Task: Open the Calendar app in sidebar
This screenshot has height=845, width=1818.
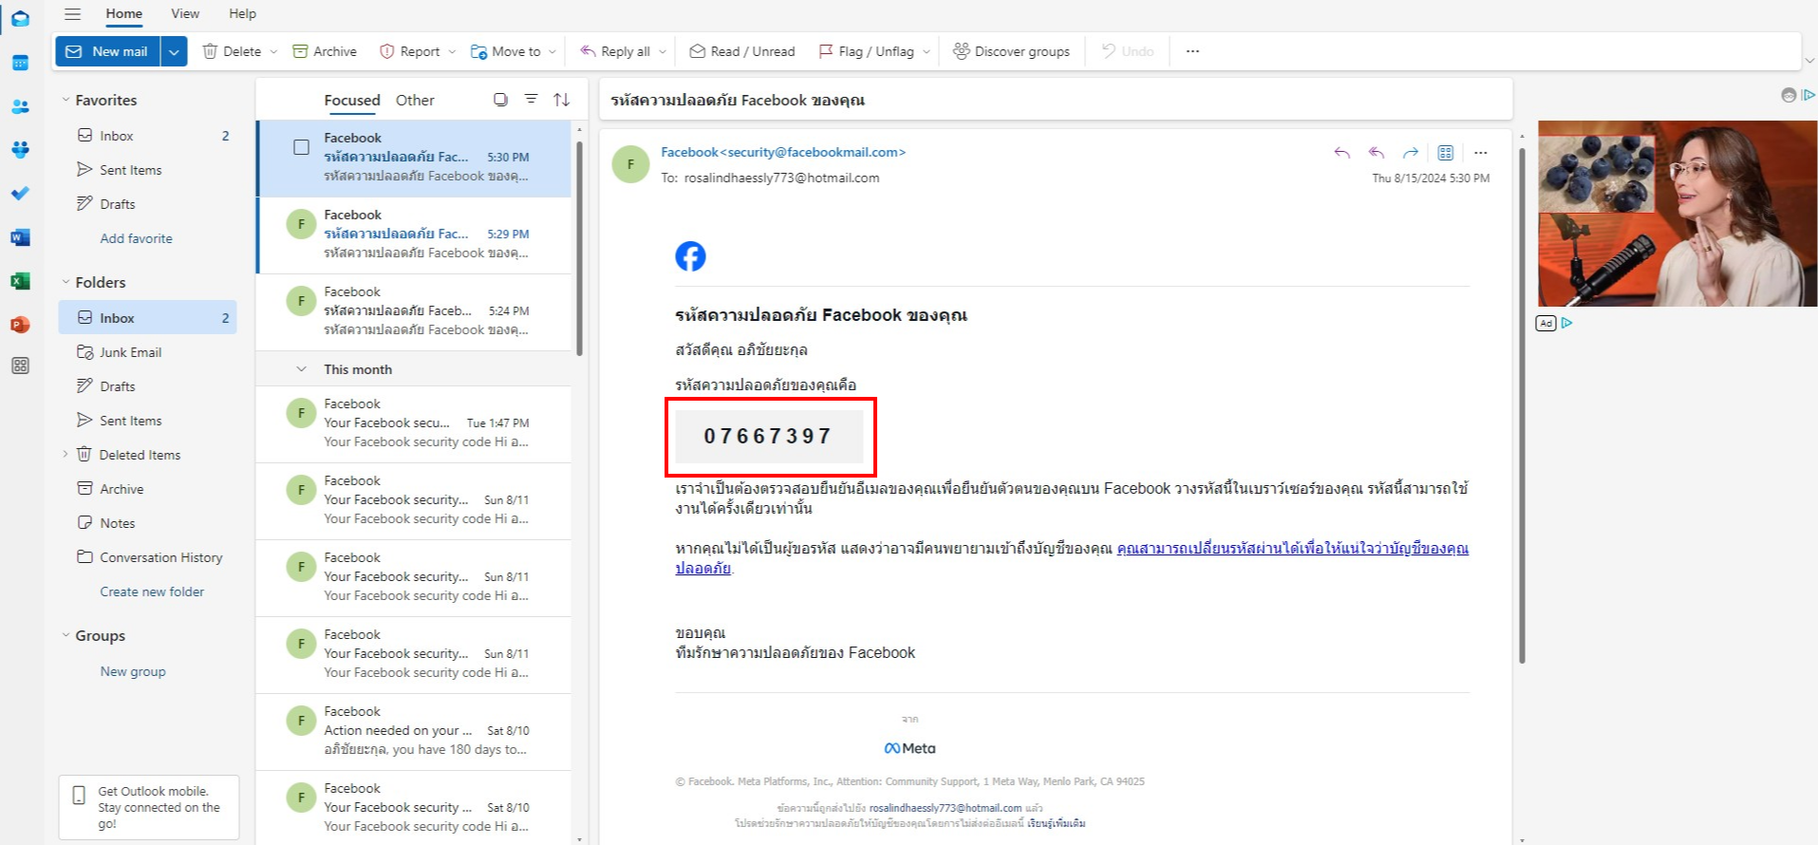Action: tap(20, 63)
